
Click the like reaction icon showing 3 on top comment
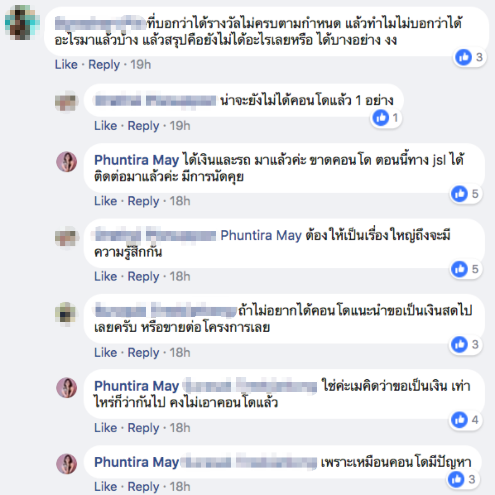[x=464, y=57]
